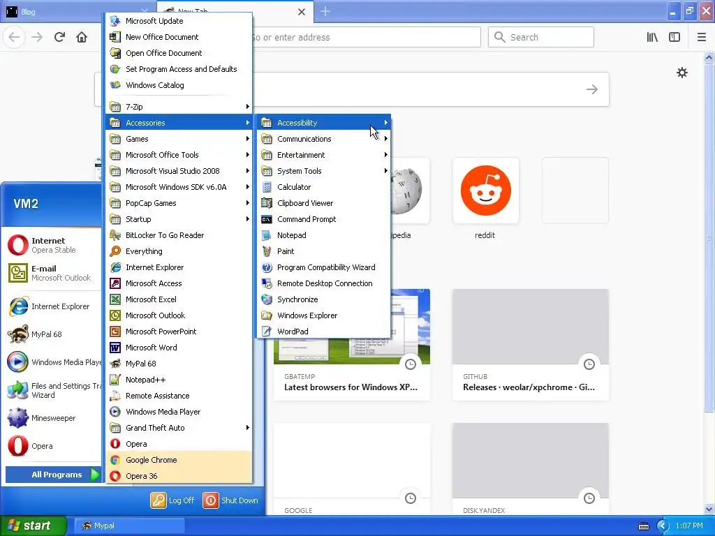The image size is (715, 536).
Task: Open System Tools submenu
Action: click(x=324, y=171)
